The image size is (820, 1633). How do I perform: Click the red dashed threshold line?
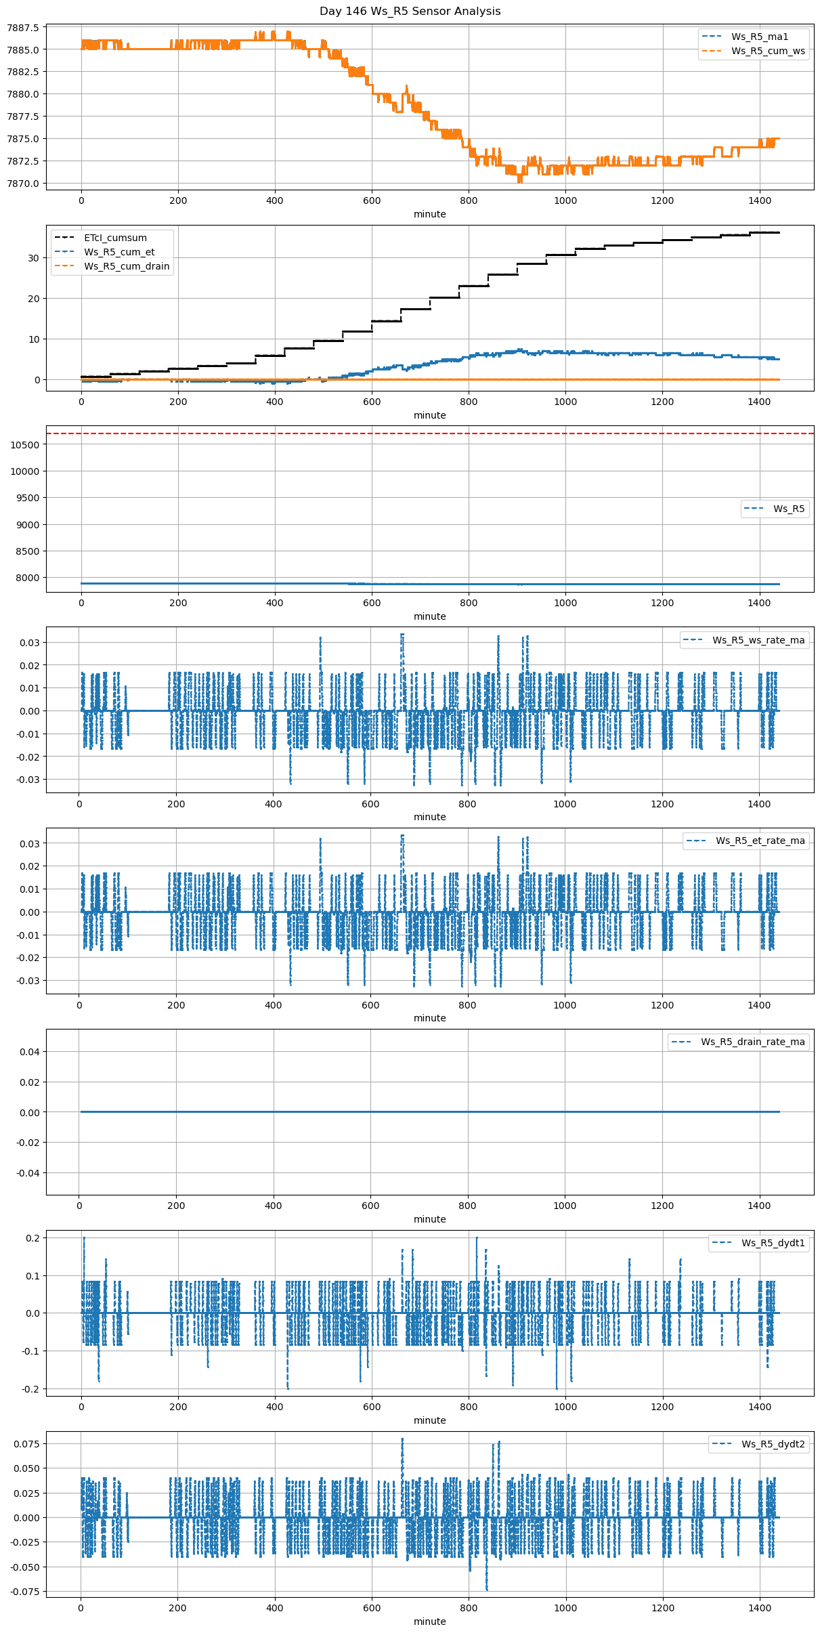coord(430,433)
